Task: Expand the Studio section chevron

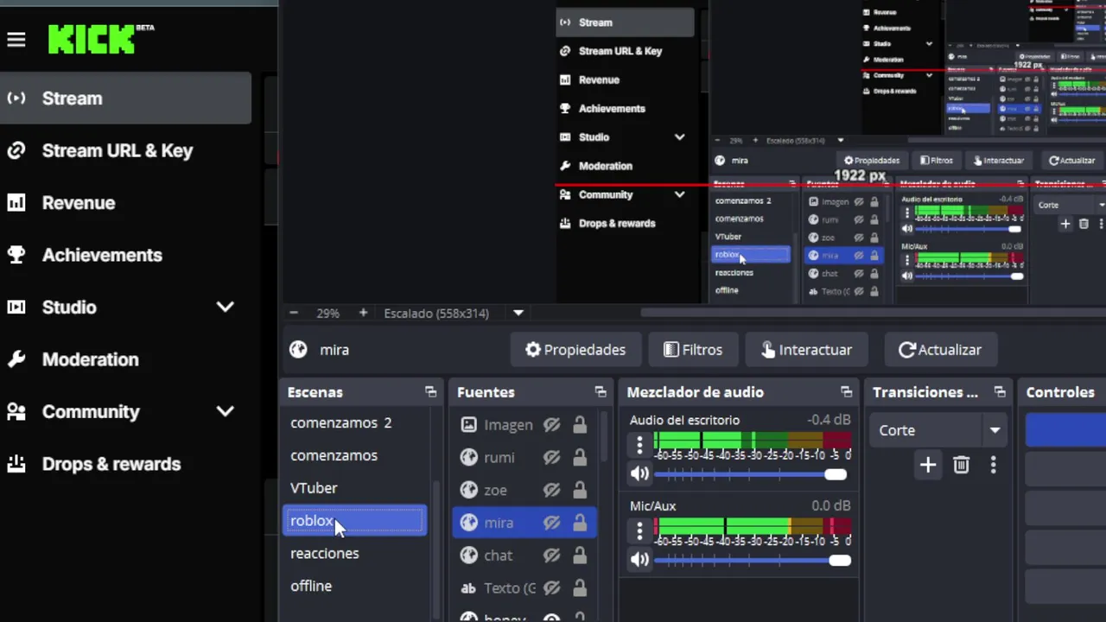Action: point(226,307)
